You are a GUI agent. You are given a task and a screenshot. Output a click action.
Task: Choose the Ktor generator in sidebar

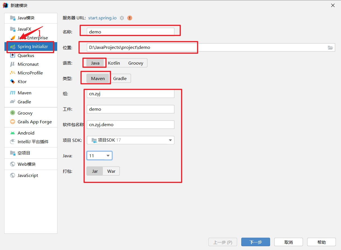coord(22,81)
